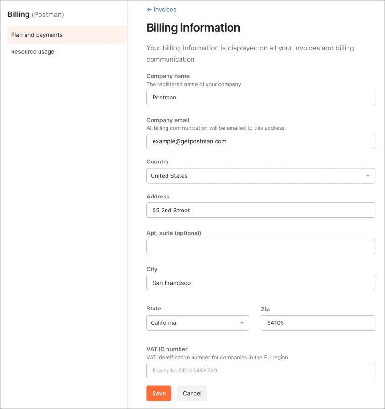Click the State label
The image size is (385, 409).
154,309
